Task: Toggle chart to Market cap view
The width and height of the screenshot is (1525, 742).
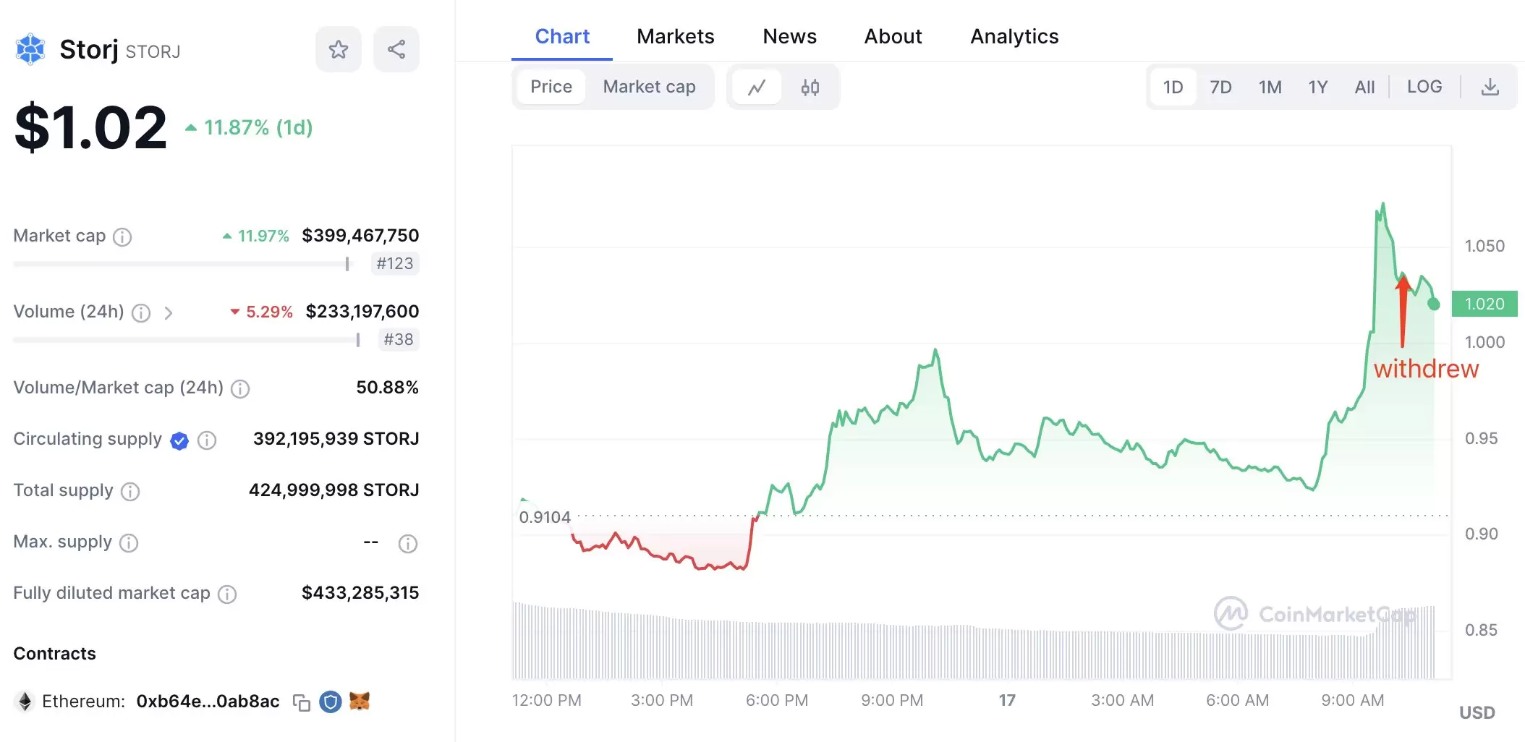Action: click(649, 87)
